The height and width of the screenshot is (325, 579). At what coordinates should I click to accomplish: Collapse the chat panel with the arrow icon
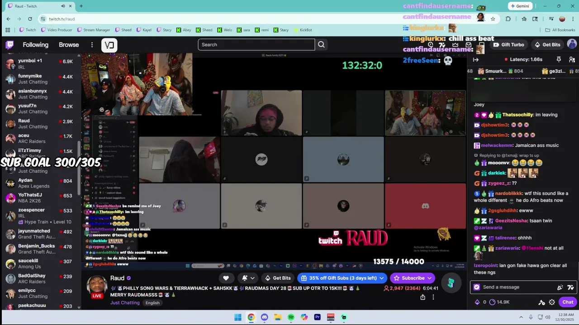476,60
